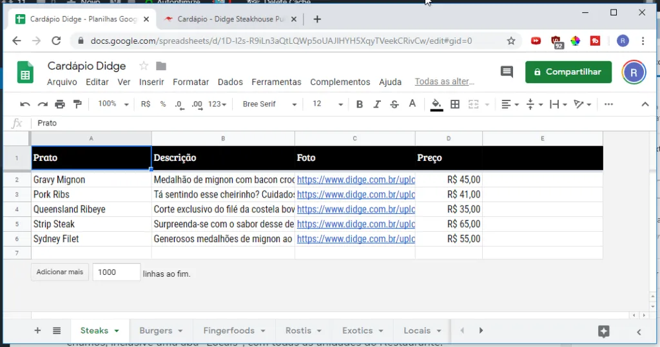Click the Todas as alter... link

pos(445,82)
